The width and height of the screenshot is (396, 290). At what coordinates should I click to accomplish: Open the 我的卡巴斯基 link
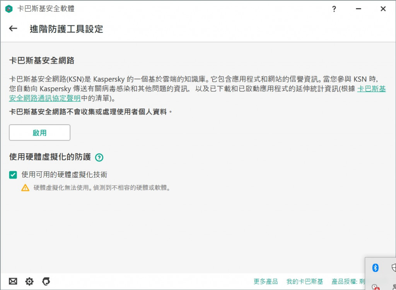(305, 282)
